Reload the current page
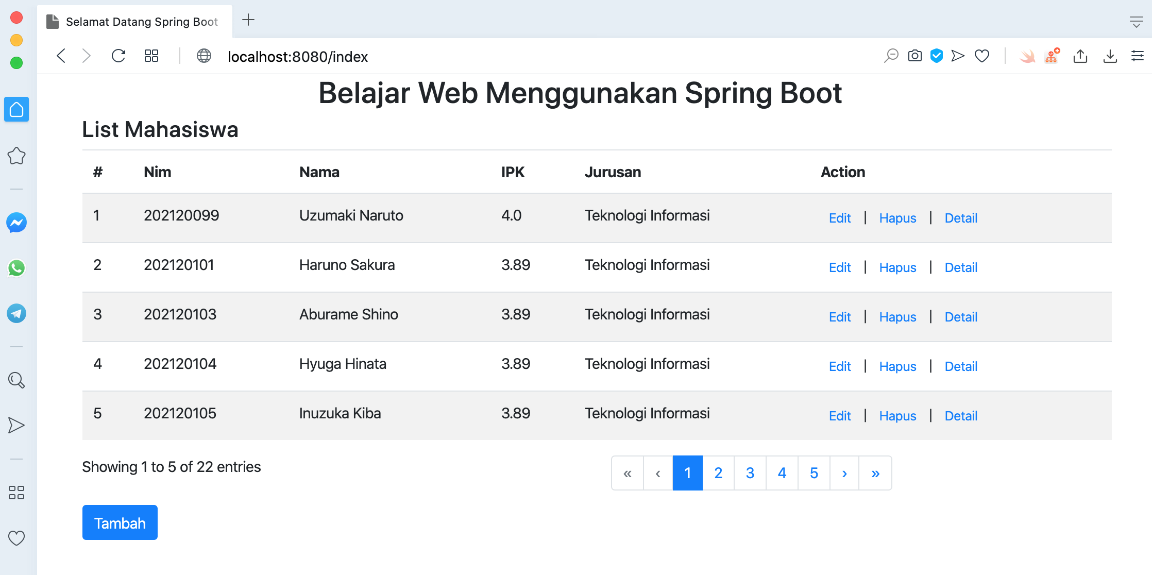 click(118, 56)
